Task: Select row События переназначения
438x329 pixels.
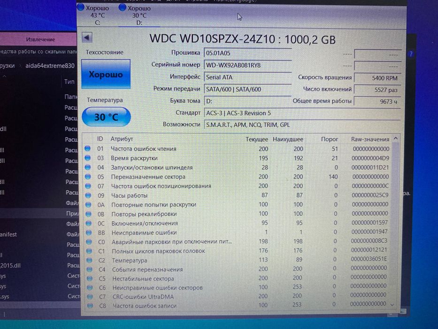Action: point(238,269)
